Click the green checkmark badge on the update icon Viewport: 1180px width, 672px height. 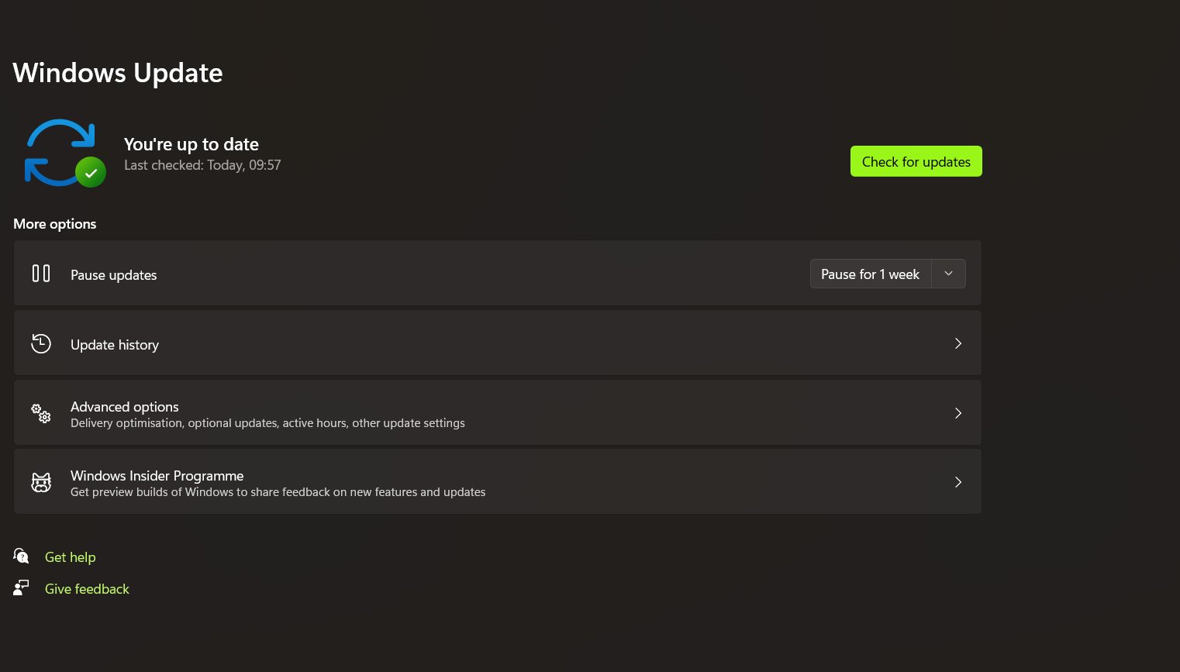[91, 172]
